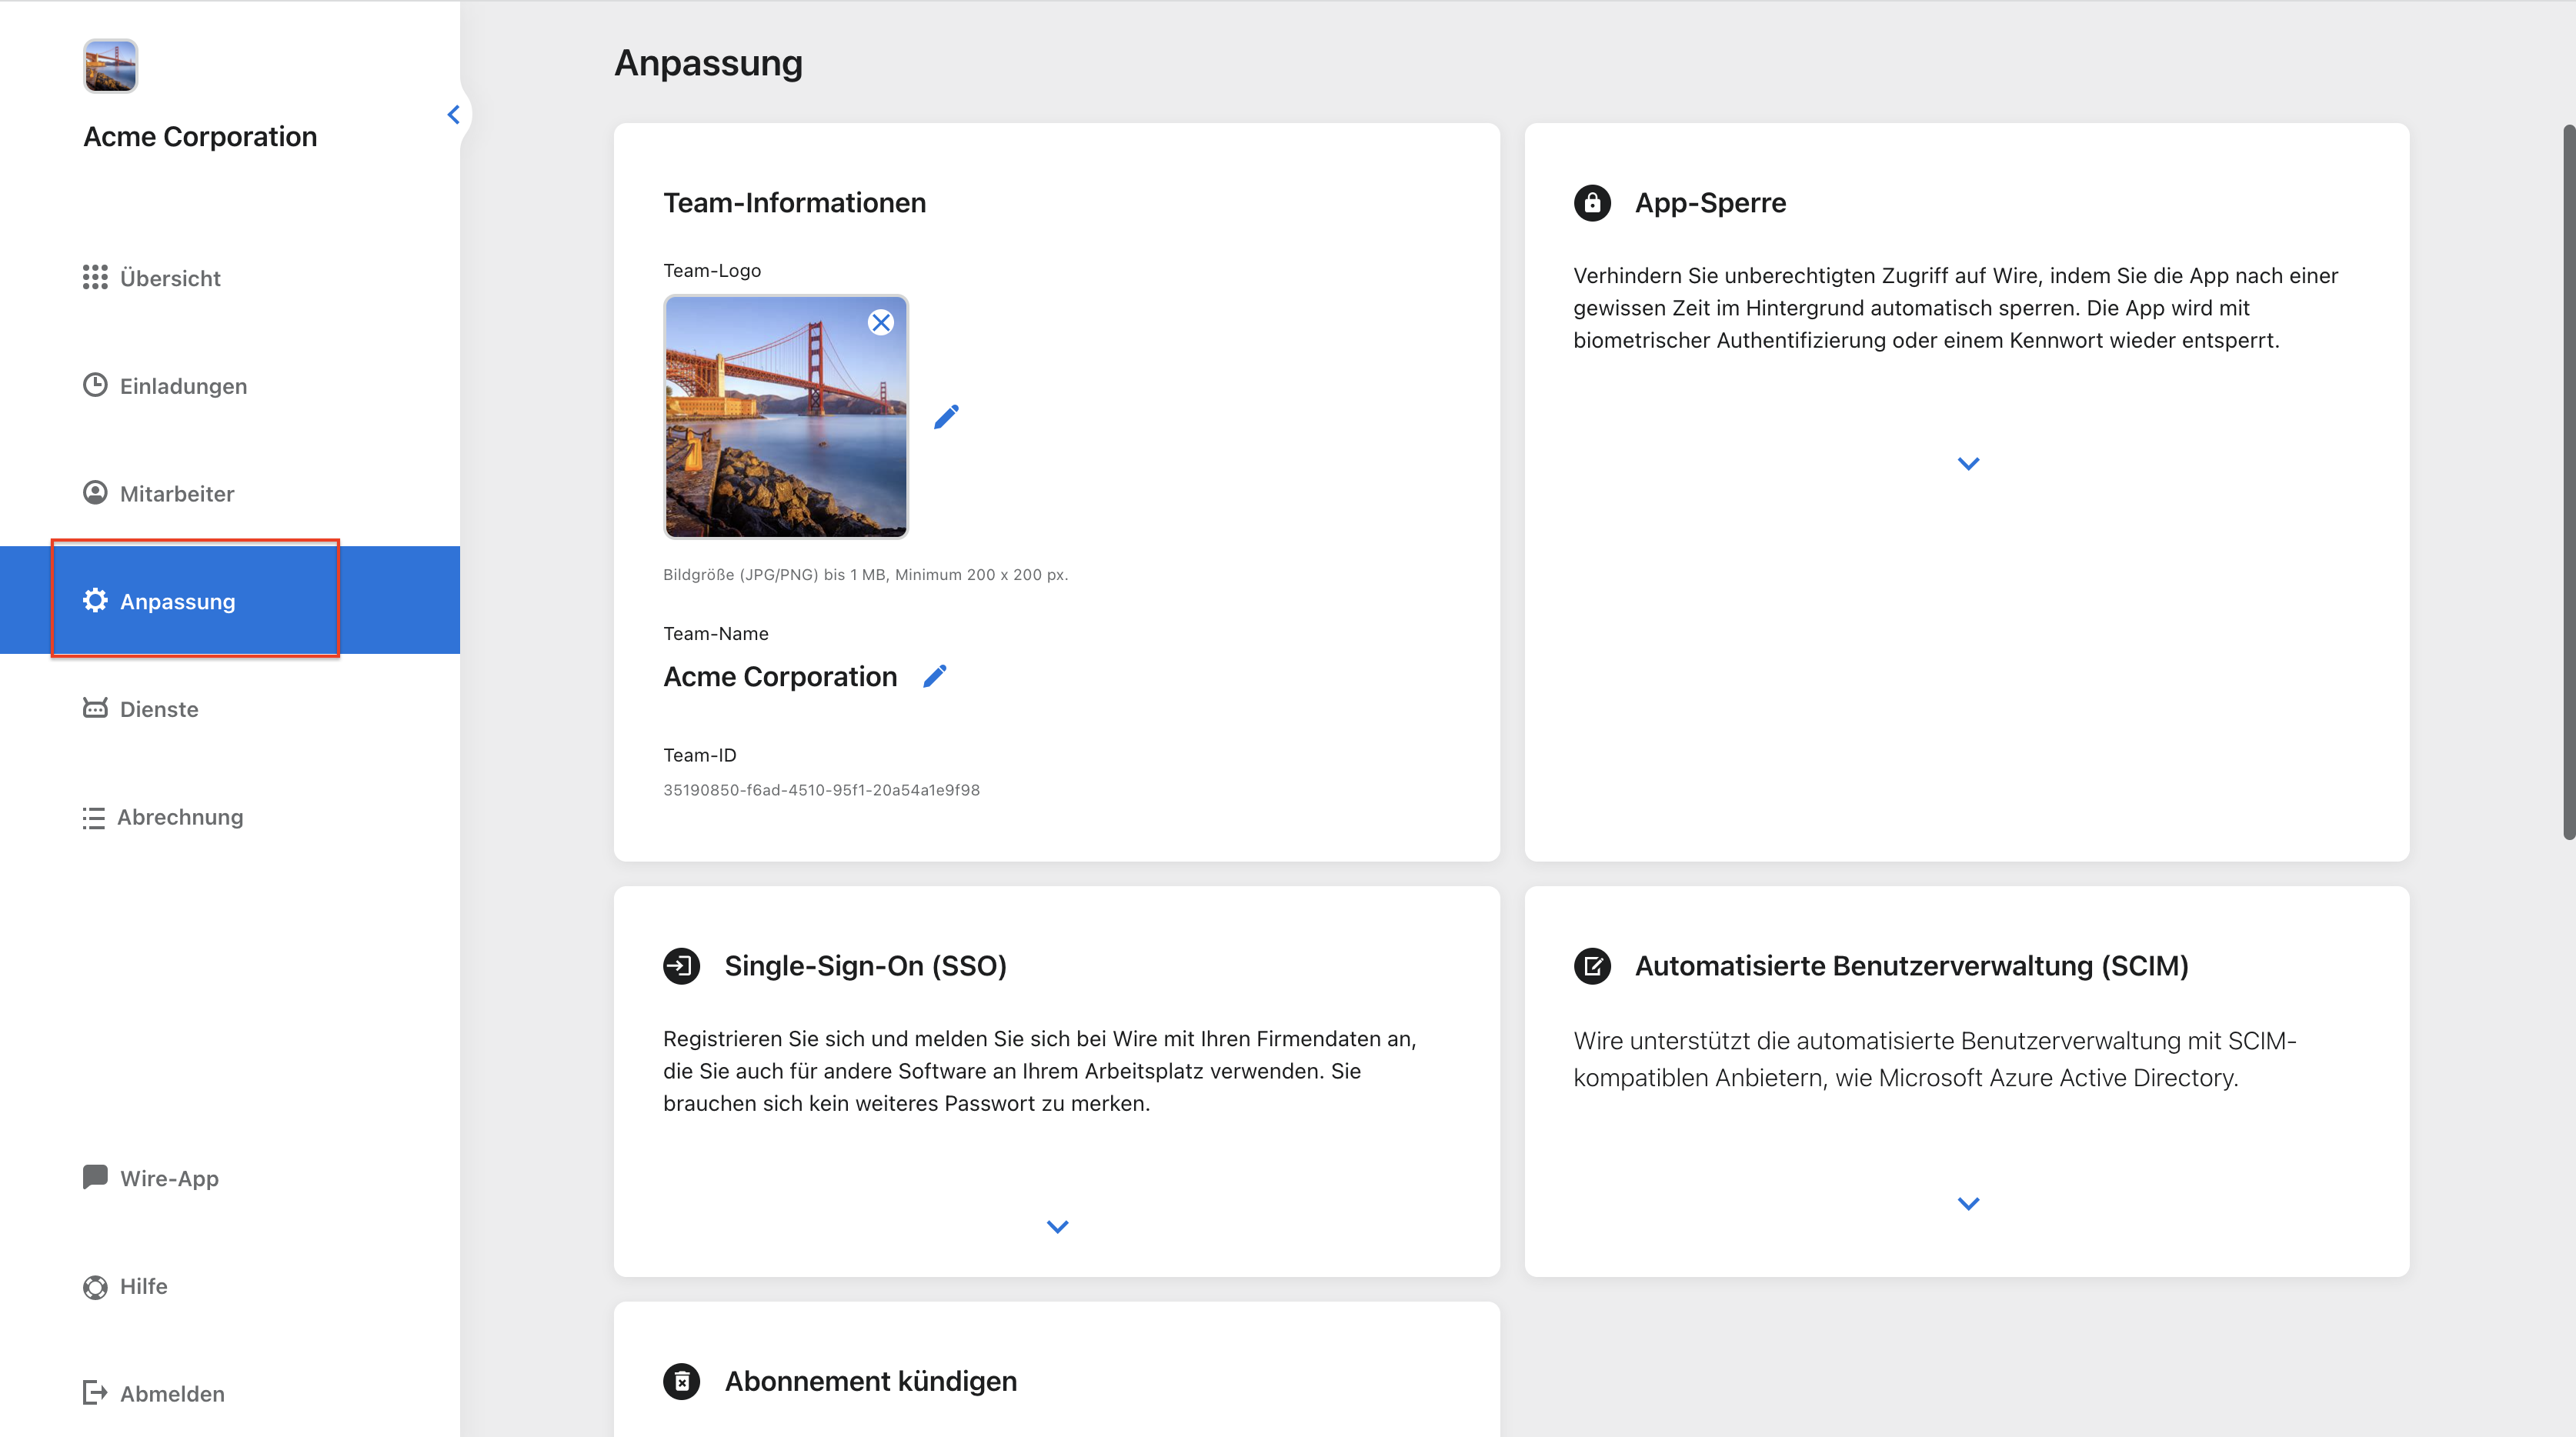
Task: Select the Anpassung menu item
Action: coord(230,600)
